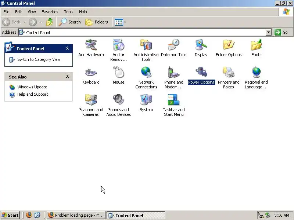The height and width of the screenshot is (220, 294).
Task: Open the Help menu
Action: tap(83, 12)
